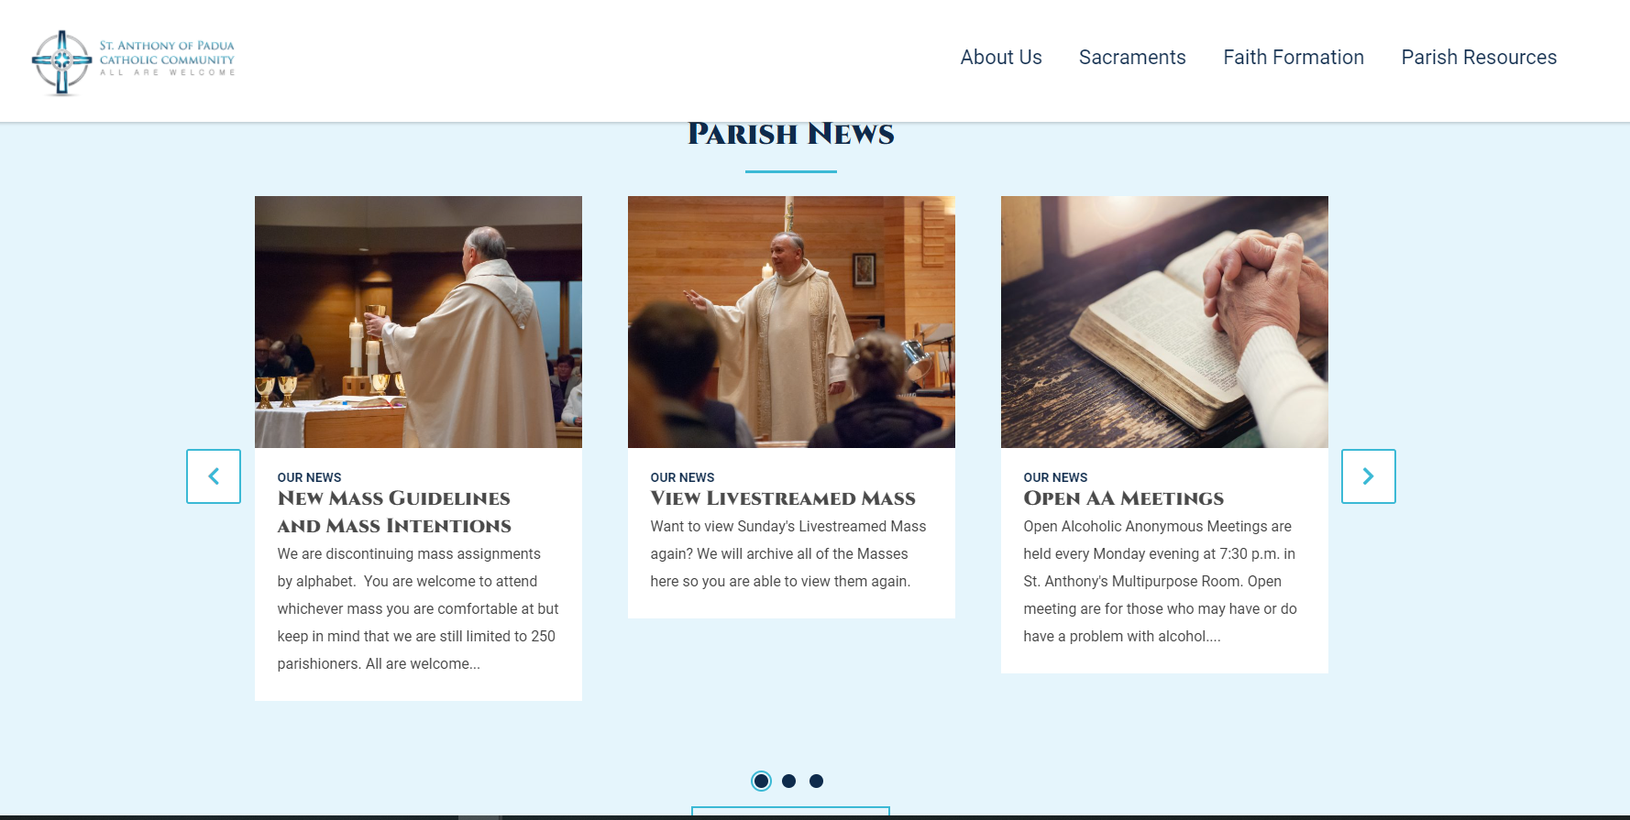Viewport: 1630px width, 820px height.
Task: Click the priest holding chalice photo
Action: 418,322
